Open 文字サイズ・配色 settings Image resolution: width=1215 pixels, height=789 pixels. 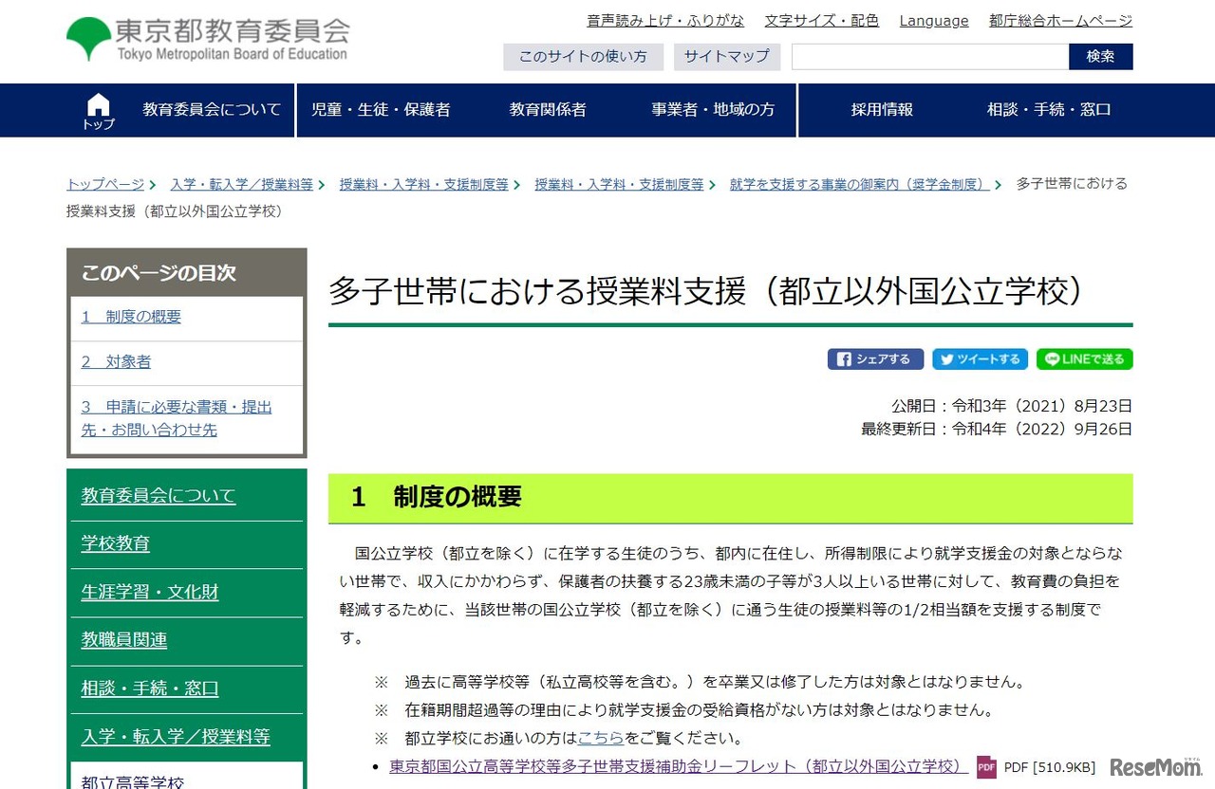[x=821, y=21]
